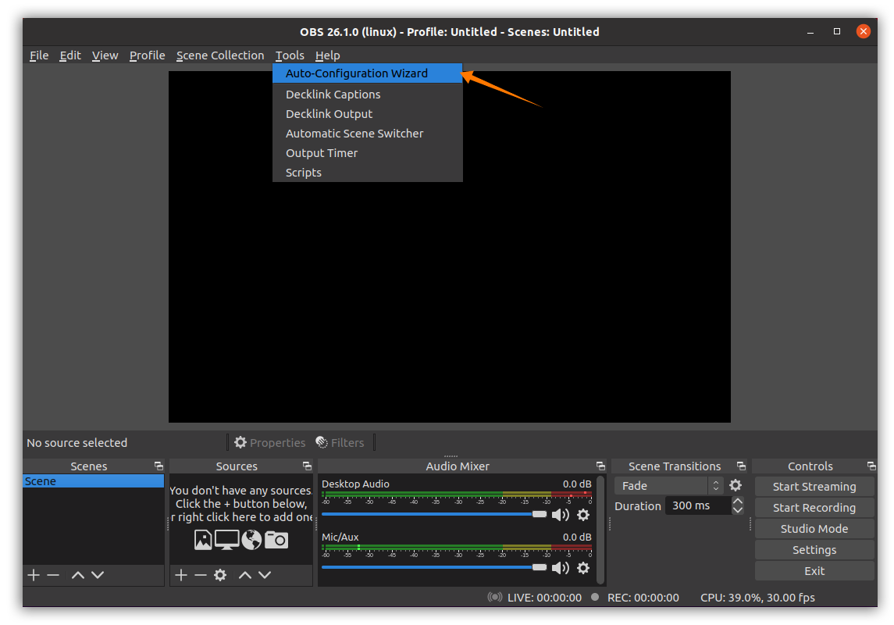Pop out the Scene Transitions dock

(741, 466)
